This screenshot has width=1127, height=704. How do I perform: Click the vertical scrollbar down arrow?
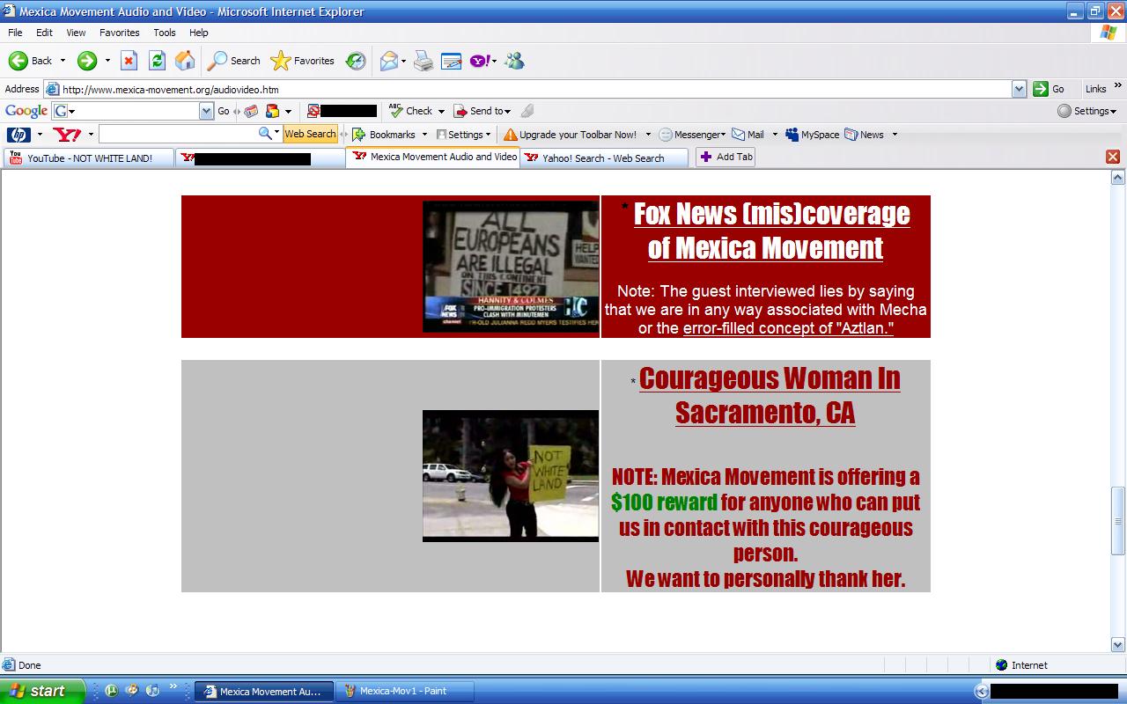(x=1118, y=644)
